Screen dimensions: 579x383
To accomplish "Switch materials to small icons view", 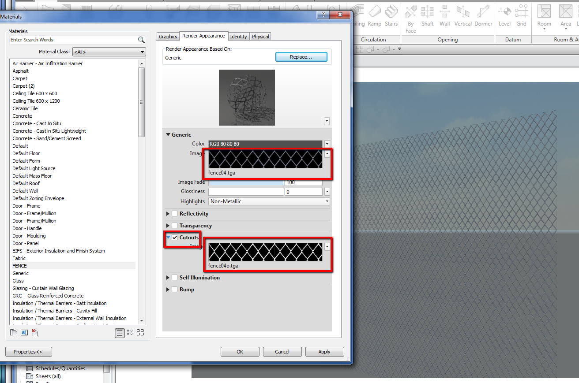I will coord(130,333).
